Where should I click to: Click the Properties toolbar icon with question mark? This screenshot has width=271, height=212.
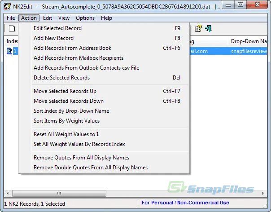point(198,29)
